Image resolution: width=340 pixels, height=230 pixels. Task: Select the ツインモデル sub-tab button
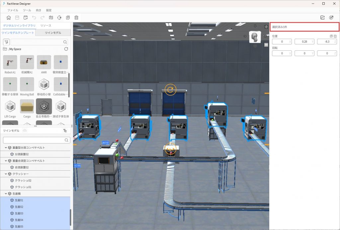(x=53, y=32)
